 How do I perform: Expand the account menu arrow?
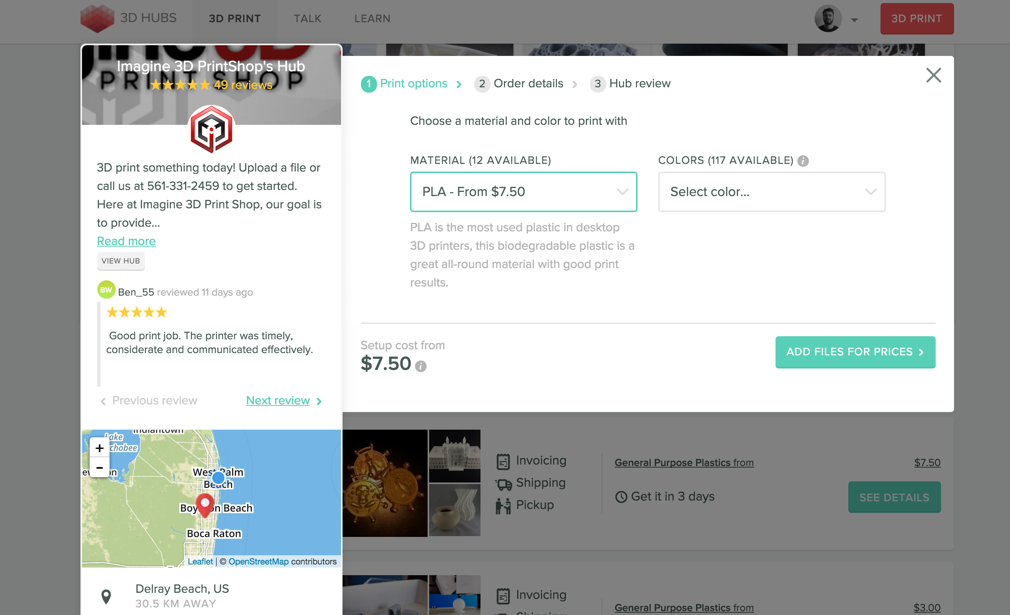click(x=854, y=20)
